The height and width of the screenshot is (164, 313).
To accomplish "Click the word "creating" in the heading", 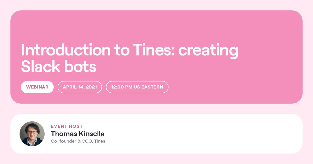I will [208, 51].
